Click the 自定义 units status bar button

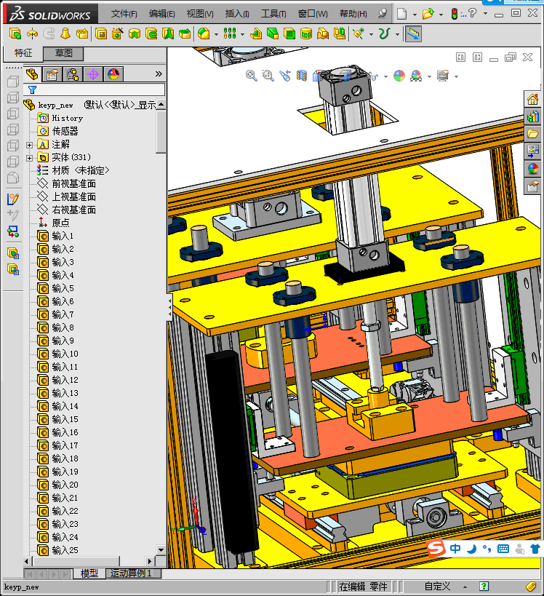(x=438, y=587)
